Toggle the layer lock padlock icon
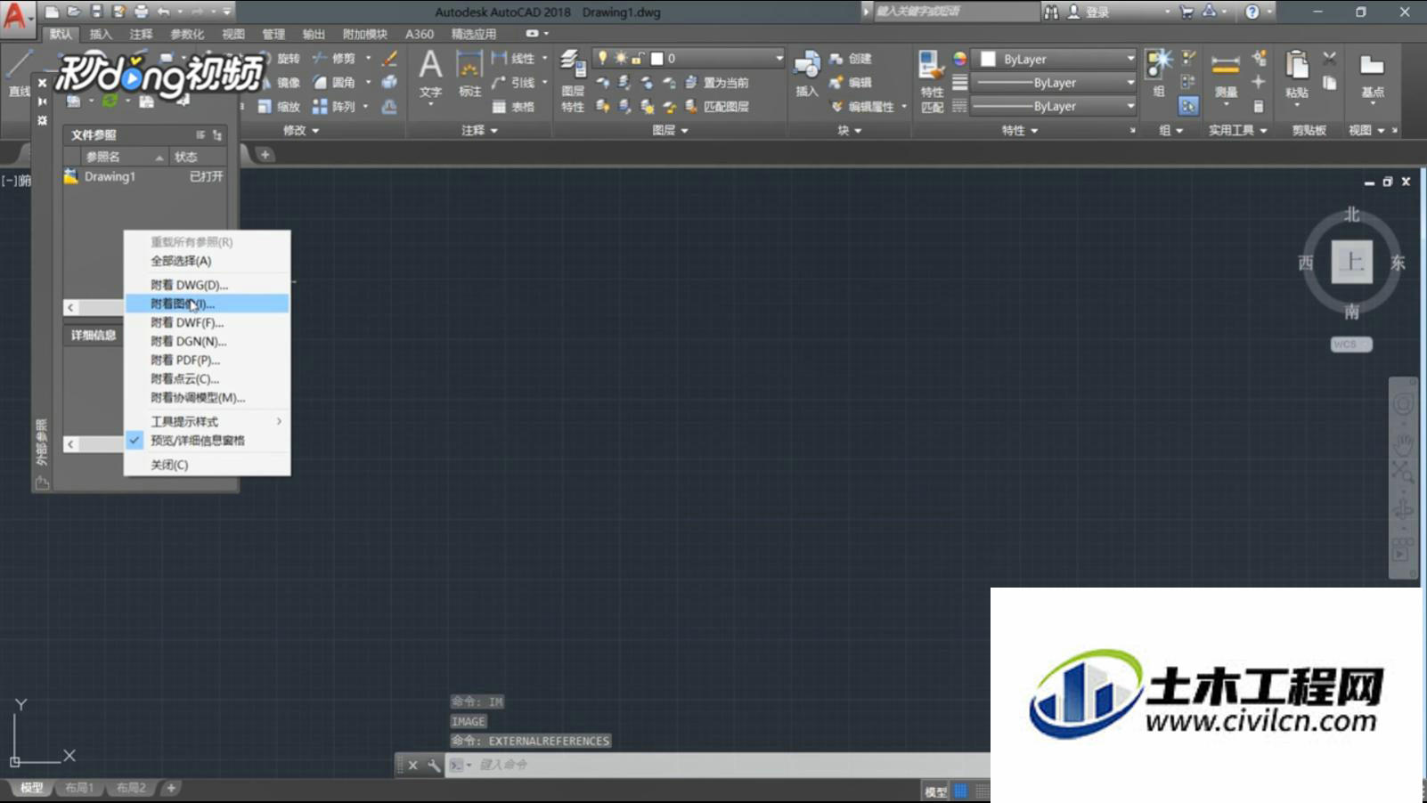The height and width of the screenshot is (803, 1427). [x=637, y=58]
